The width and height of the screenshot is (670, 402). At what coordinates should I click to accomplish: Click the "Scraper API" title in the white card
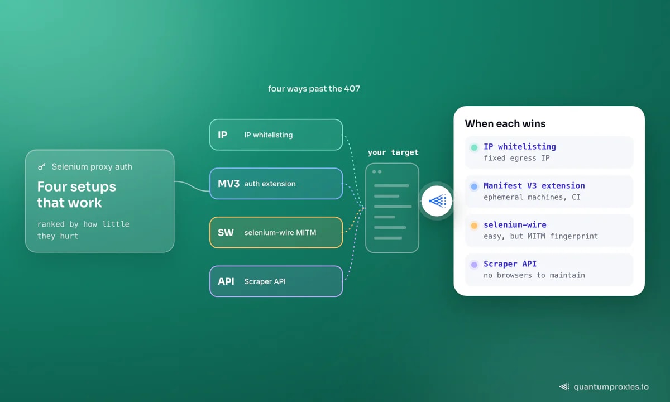510,264
